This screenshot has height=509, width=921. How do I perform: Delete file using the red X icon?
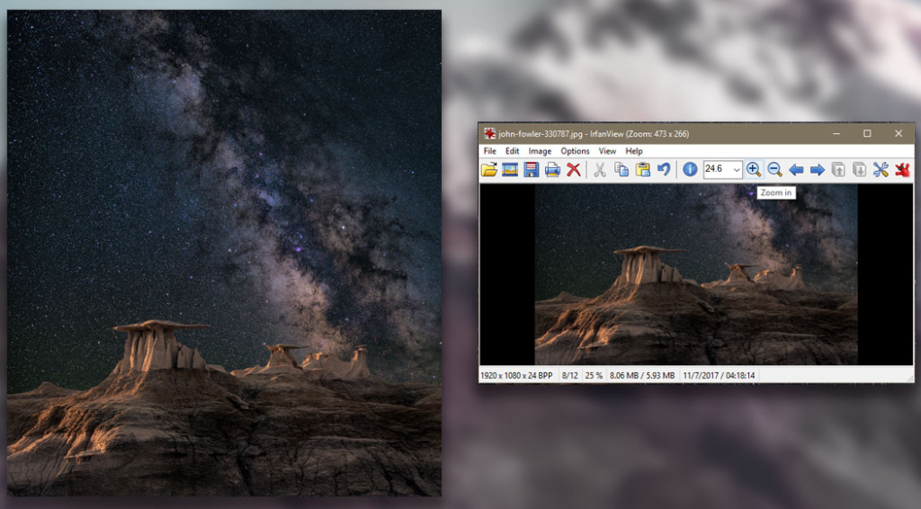573,169
